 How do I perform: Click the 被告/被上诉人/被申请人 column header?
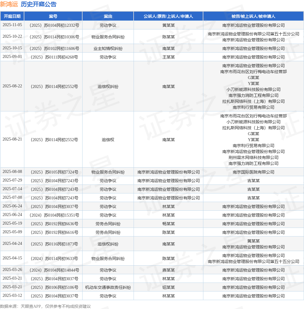pos(254,16)
